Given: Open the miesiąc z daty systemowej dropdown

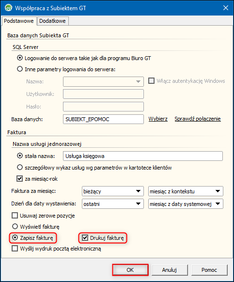Looking at the screenshot, I should [x=186, y=204].
